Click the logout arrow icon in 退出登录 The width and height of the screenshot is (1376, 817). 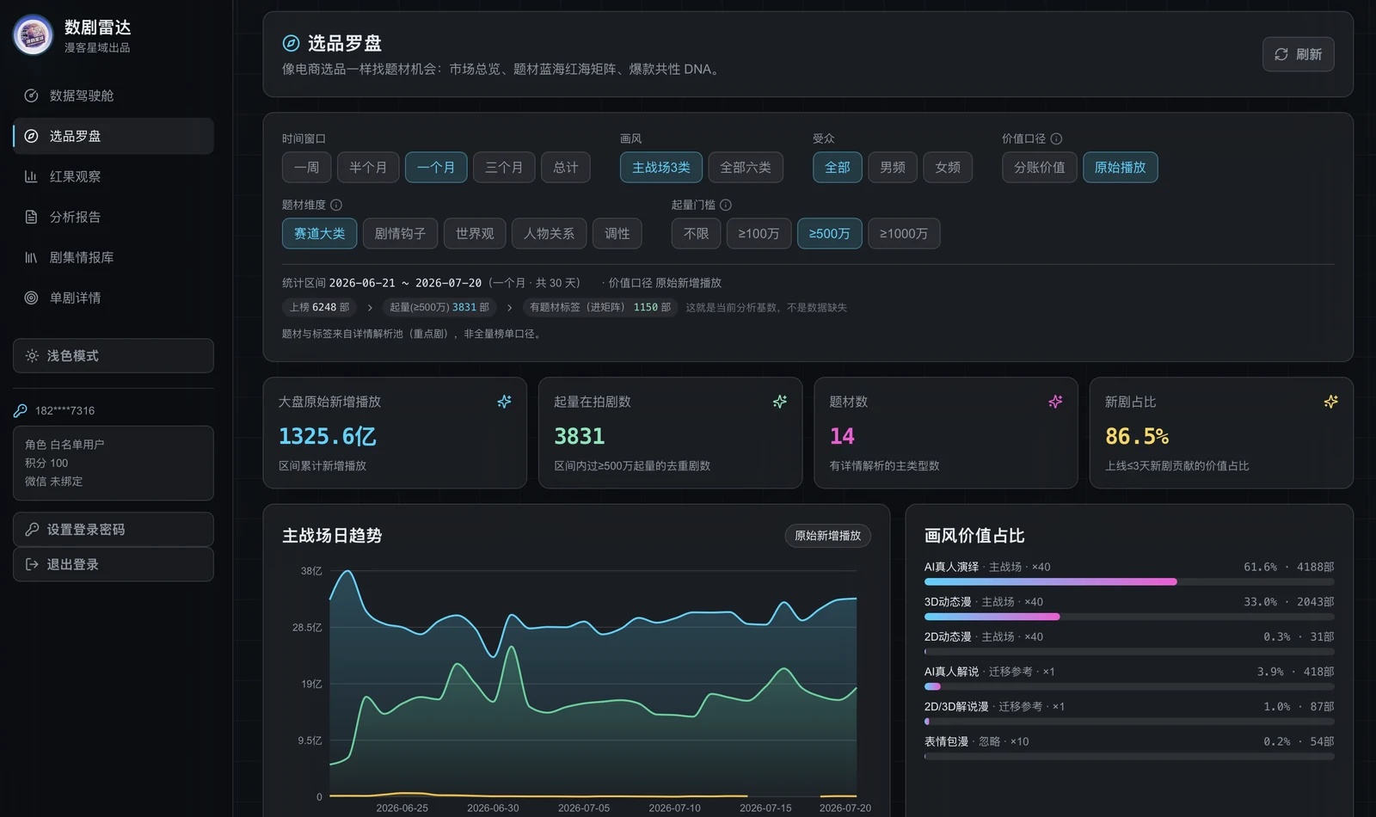coord(32,564)
